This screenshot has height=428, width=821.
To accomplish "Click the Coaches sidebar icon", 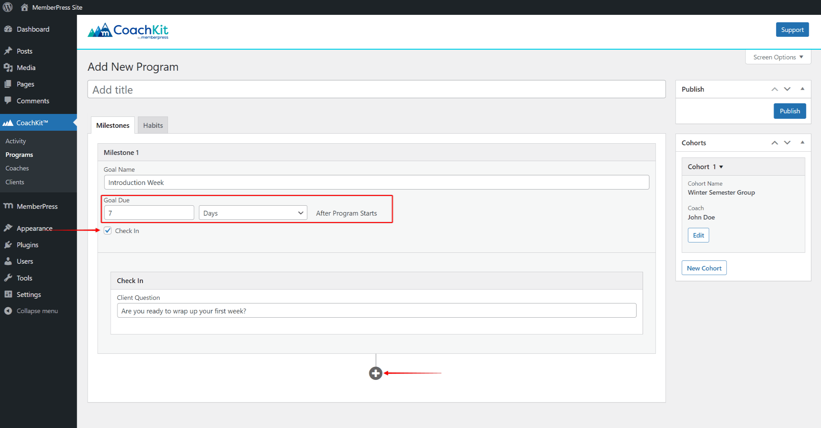I will tap(16, 168).
